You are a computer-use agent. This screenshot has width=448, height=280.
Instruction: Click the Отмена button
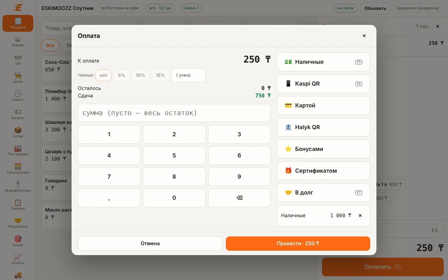click(150, 244)
